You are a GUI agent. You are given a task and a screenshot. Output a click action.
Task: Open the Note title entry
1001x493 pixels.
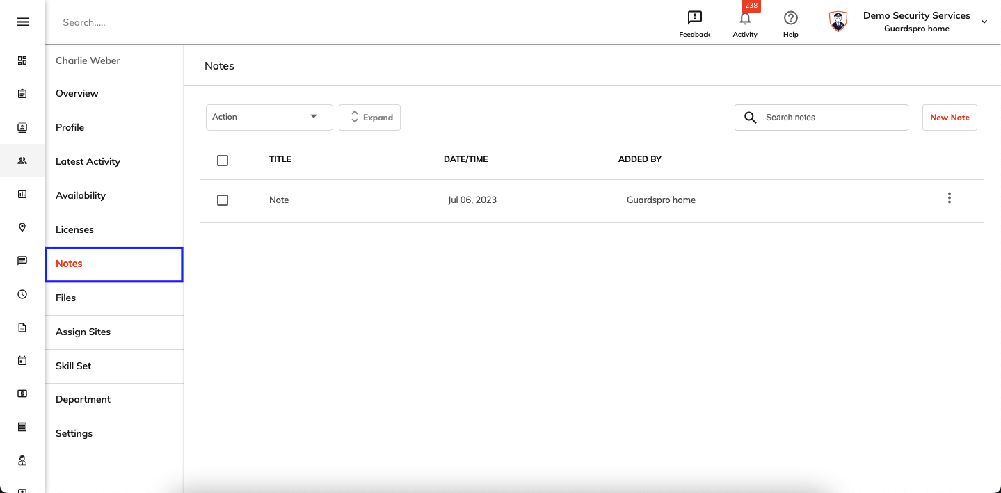tap(279, 200)
